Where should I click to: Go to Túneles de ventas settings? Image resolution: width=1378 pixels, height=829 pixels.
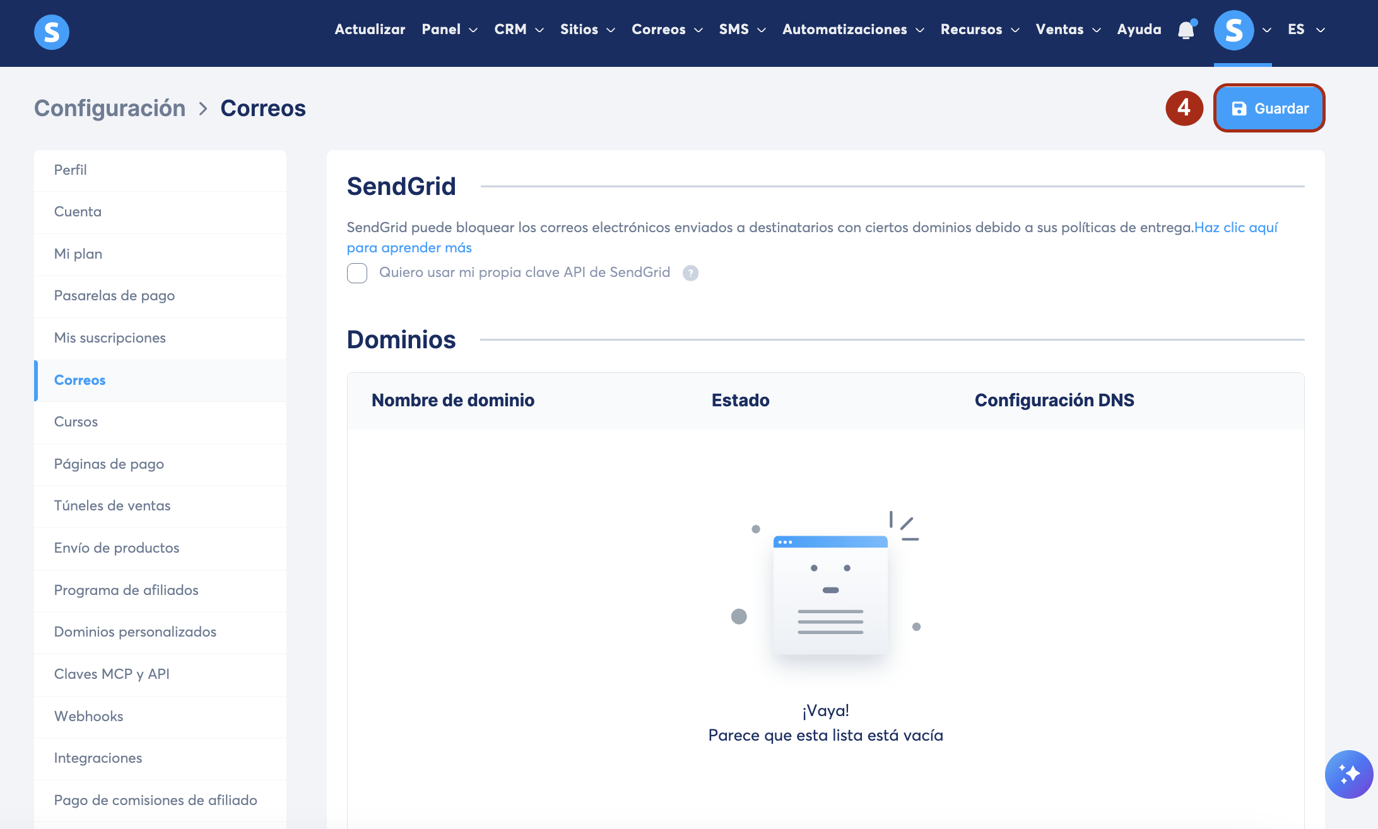160,506
